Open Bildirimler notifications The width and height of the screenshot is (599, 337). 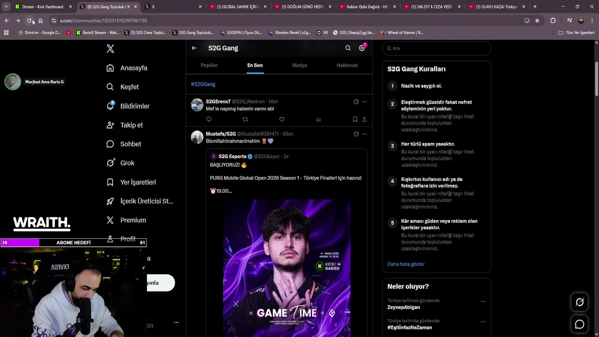128,106
